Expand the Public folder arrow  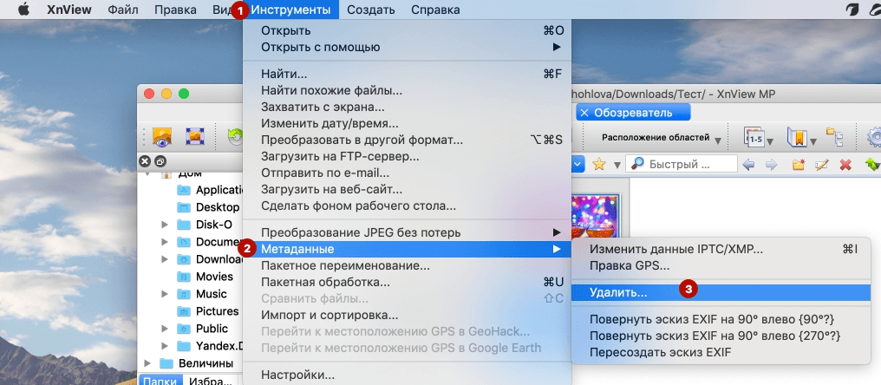point(165,329)
